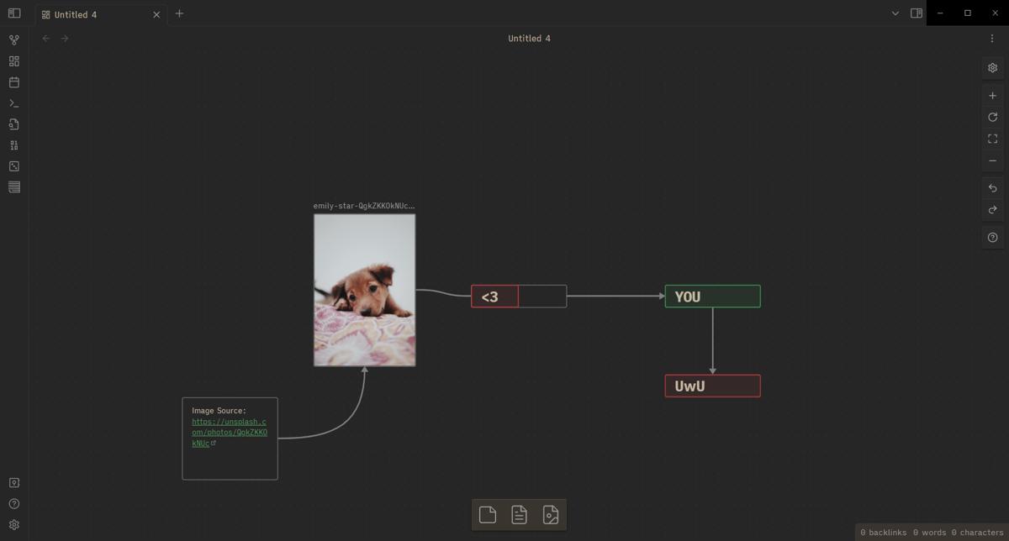Add media from vault to canvas

click(x=551, y=515)
